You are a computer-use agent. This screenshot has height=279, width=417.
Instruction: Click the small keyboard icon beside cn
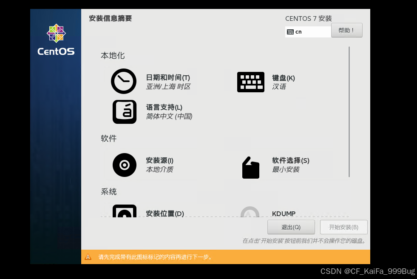tap(290, 32)
